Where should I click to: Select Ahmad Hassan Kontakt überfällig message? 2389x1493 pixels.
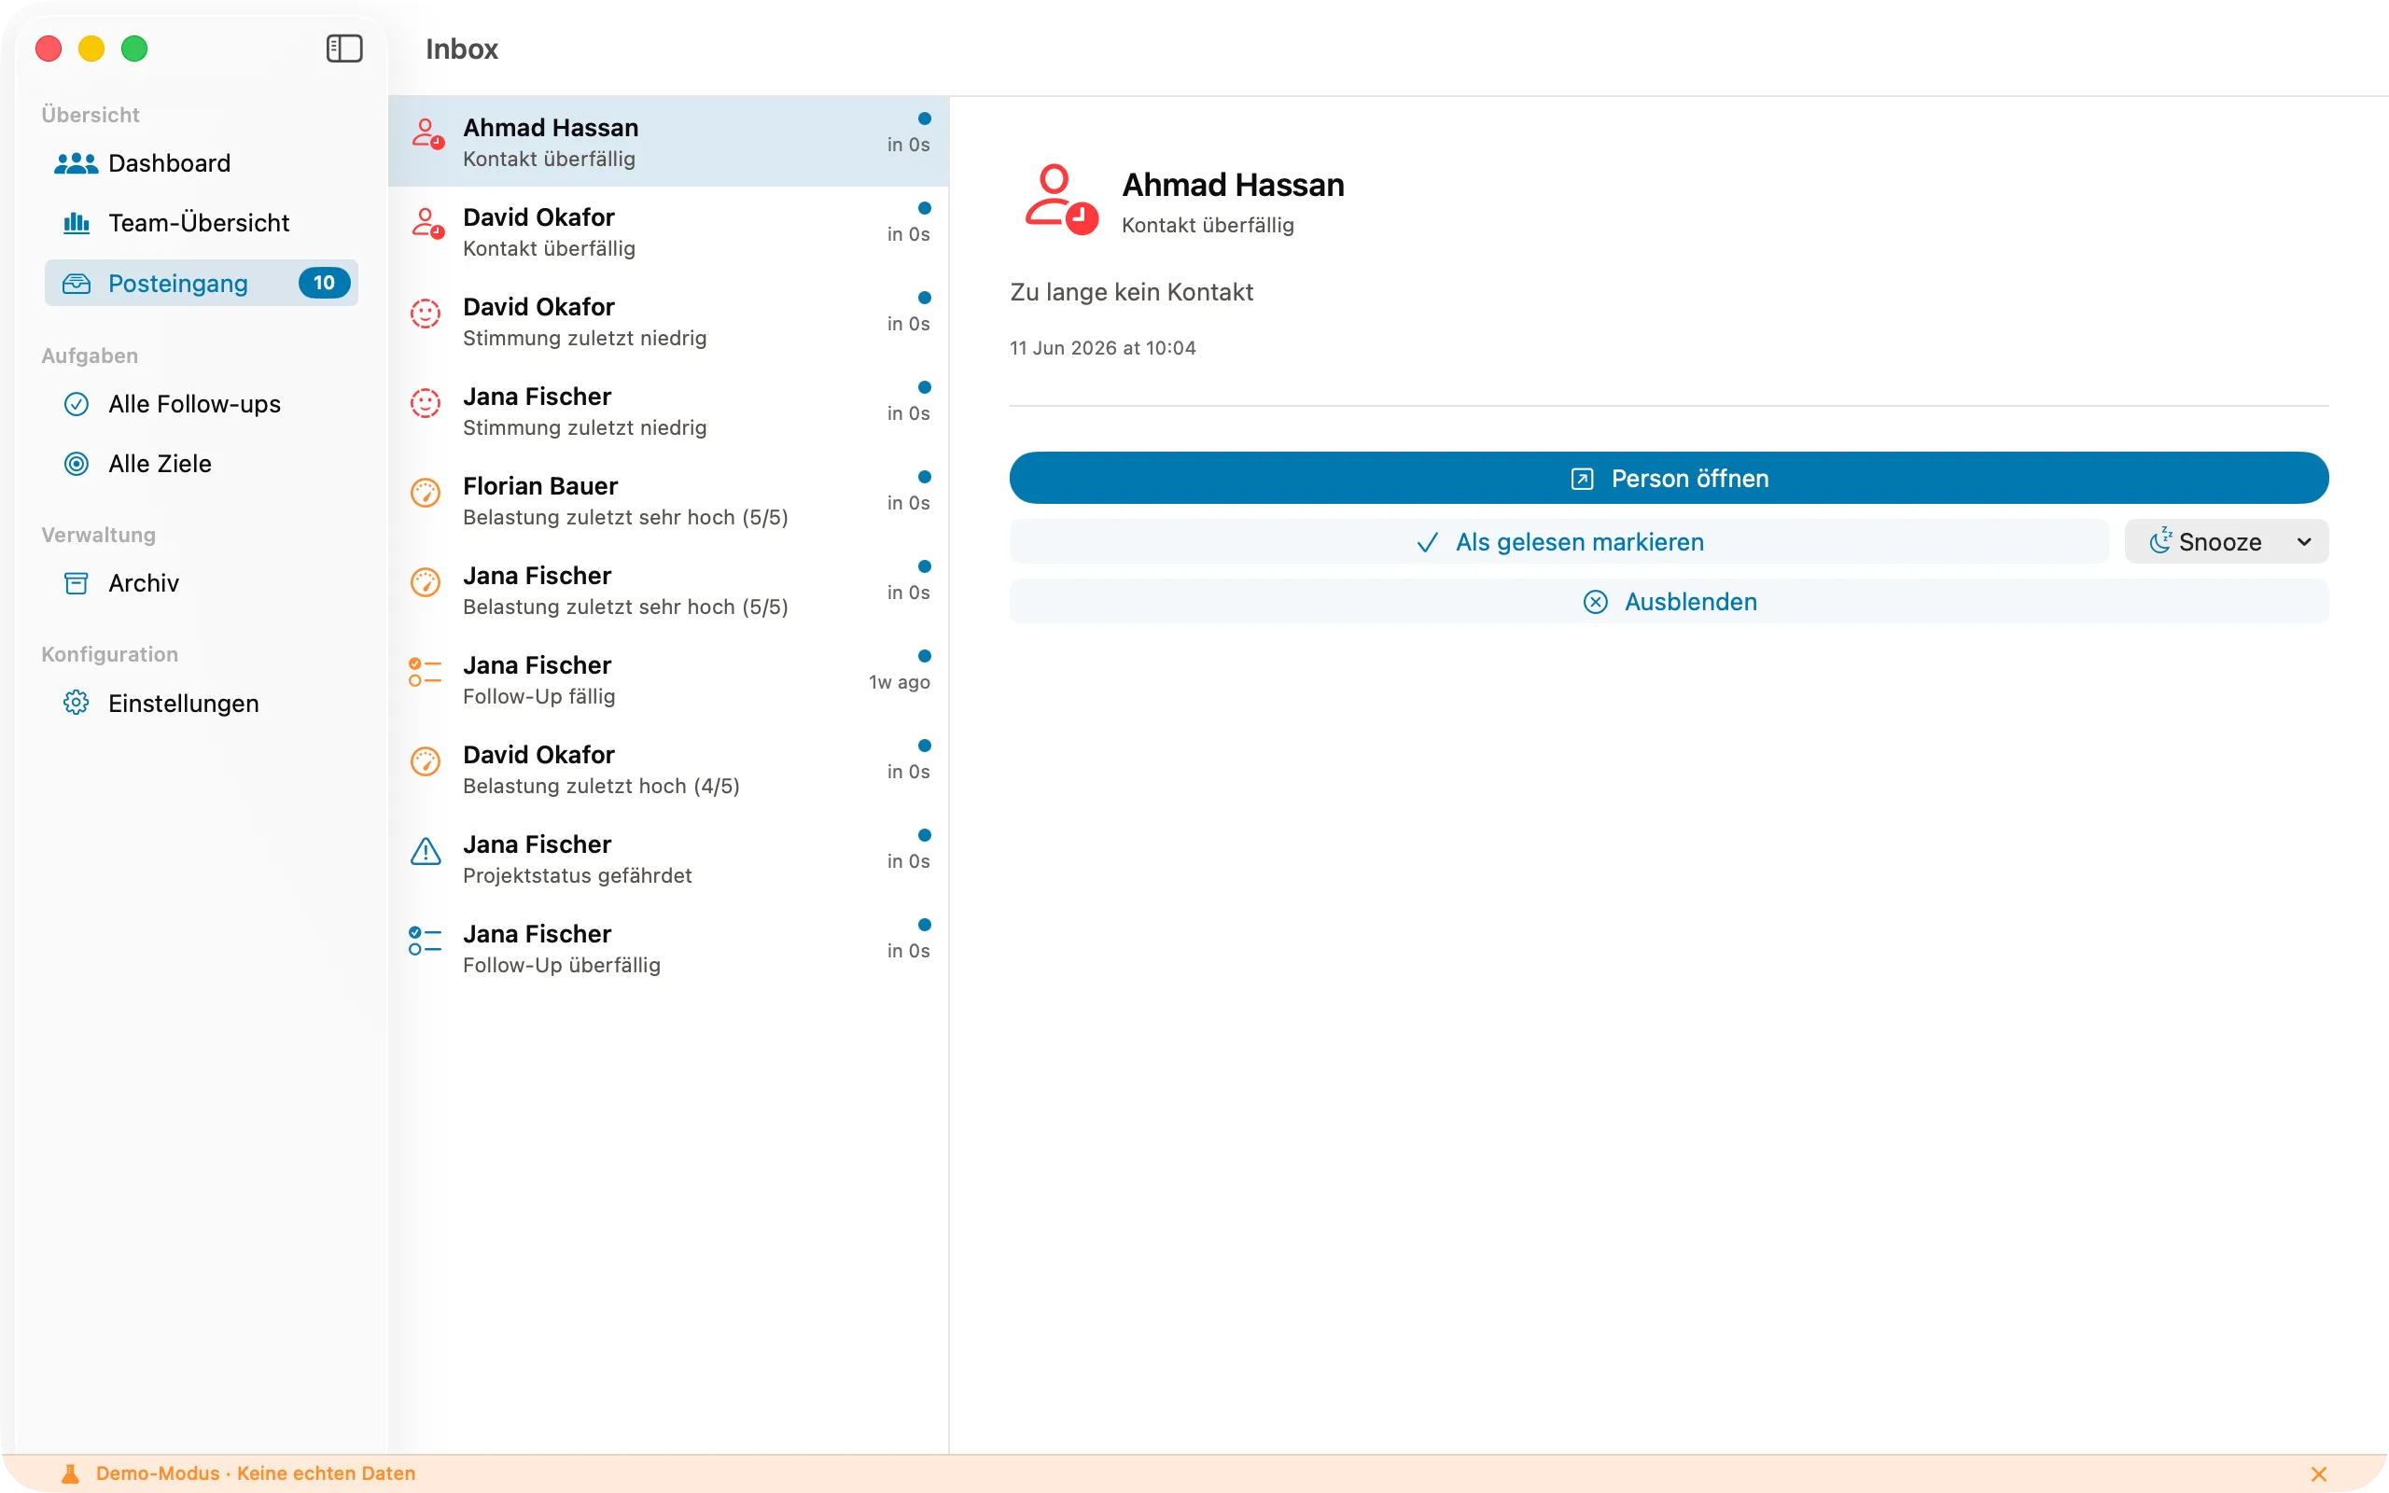click(668, 141)
